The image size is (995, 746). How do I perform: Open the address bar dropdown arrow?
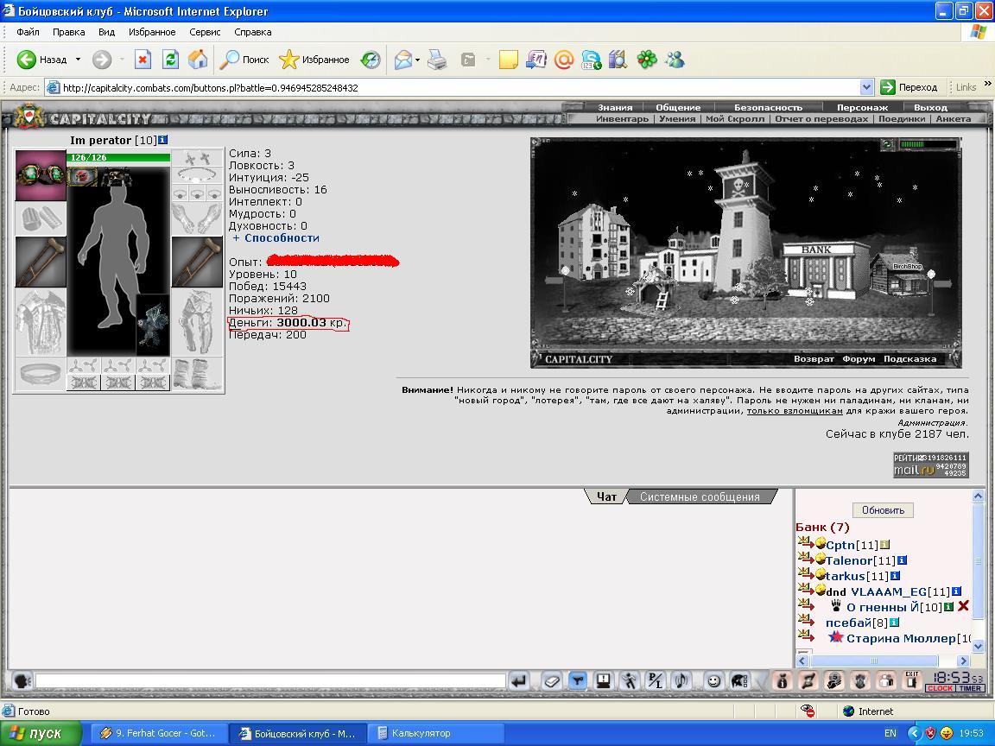(866, 87)
